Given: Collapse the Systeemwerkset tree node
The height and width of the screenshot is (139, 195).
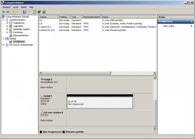Looking at the screenshot, I should pos(3,20).
